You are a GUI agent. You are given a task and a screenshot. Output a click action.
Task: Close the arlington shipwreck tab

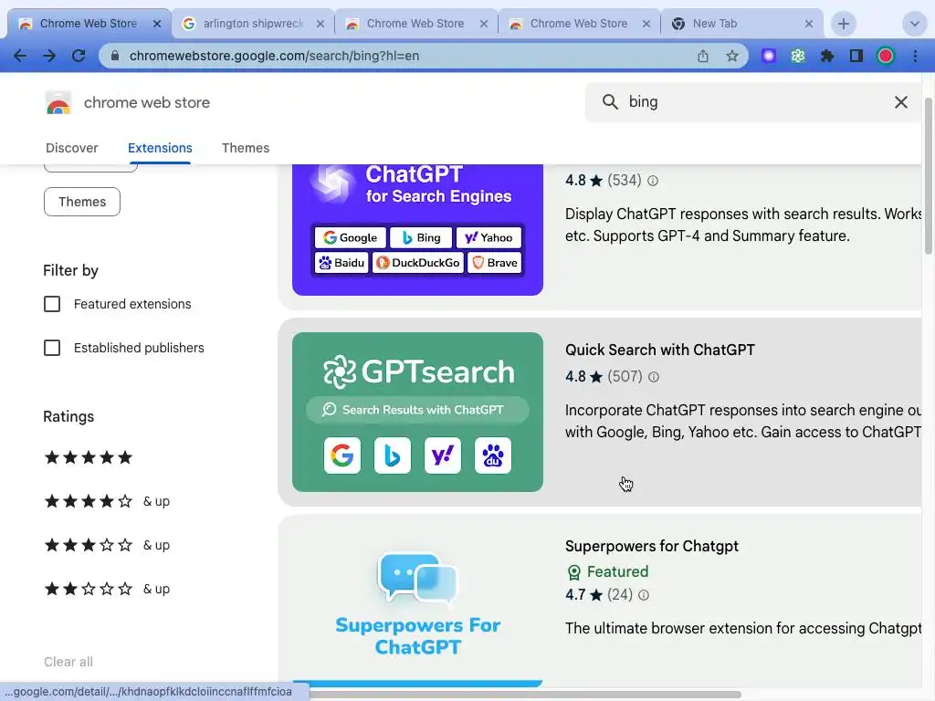(x=320, y=24)
